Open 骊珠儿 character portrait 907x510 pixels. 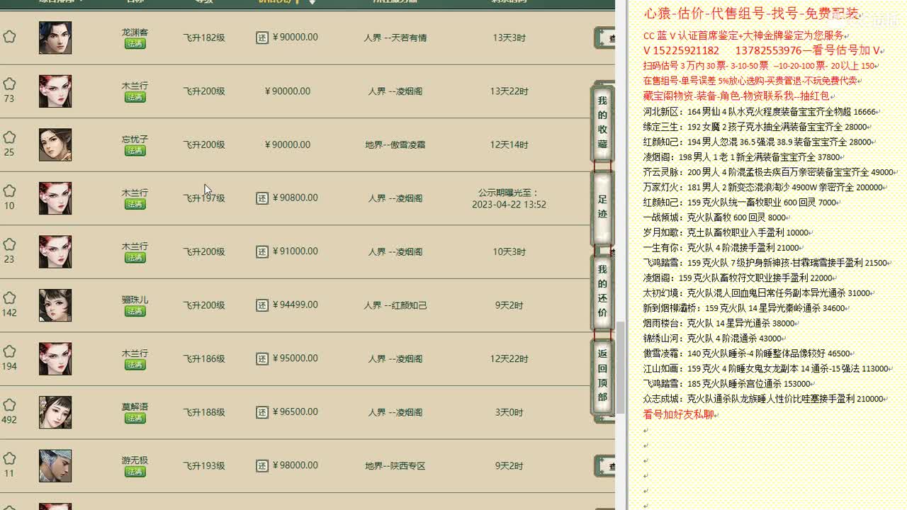tap(55, 305)
